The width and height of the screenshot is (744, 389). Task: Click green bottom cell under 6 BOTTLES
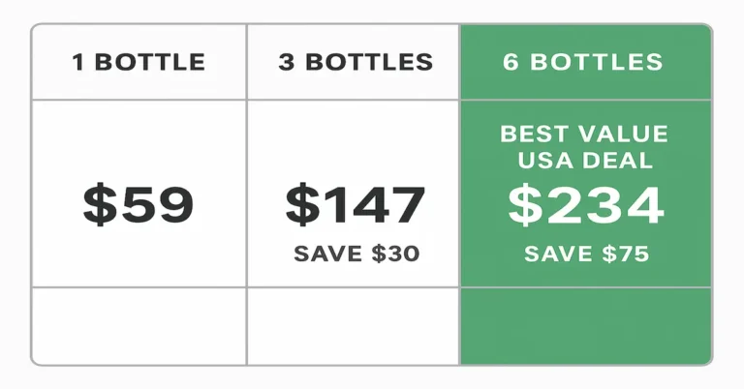point(585,325)
